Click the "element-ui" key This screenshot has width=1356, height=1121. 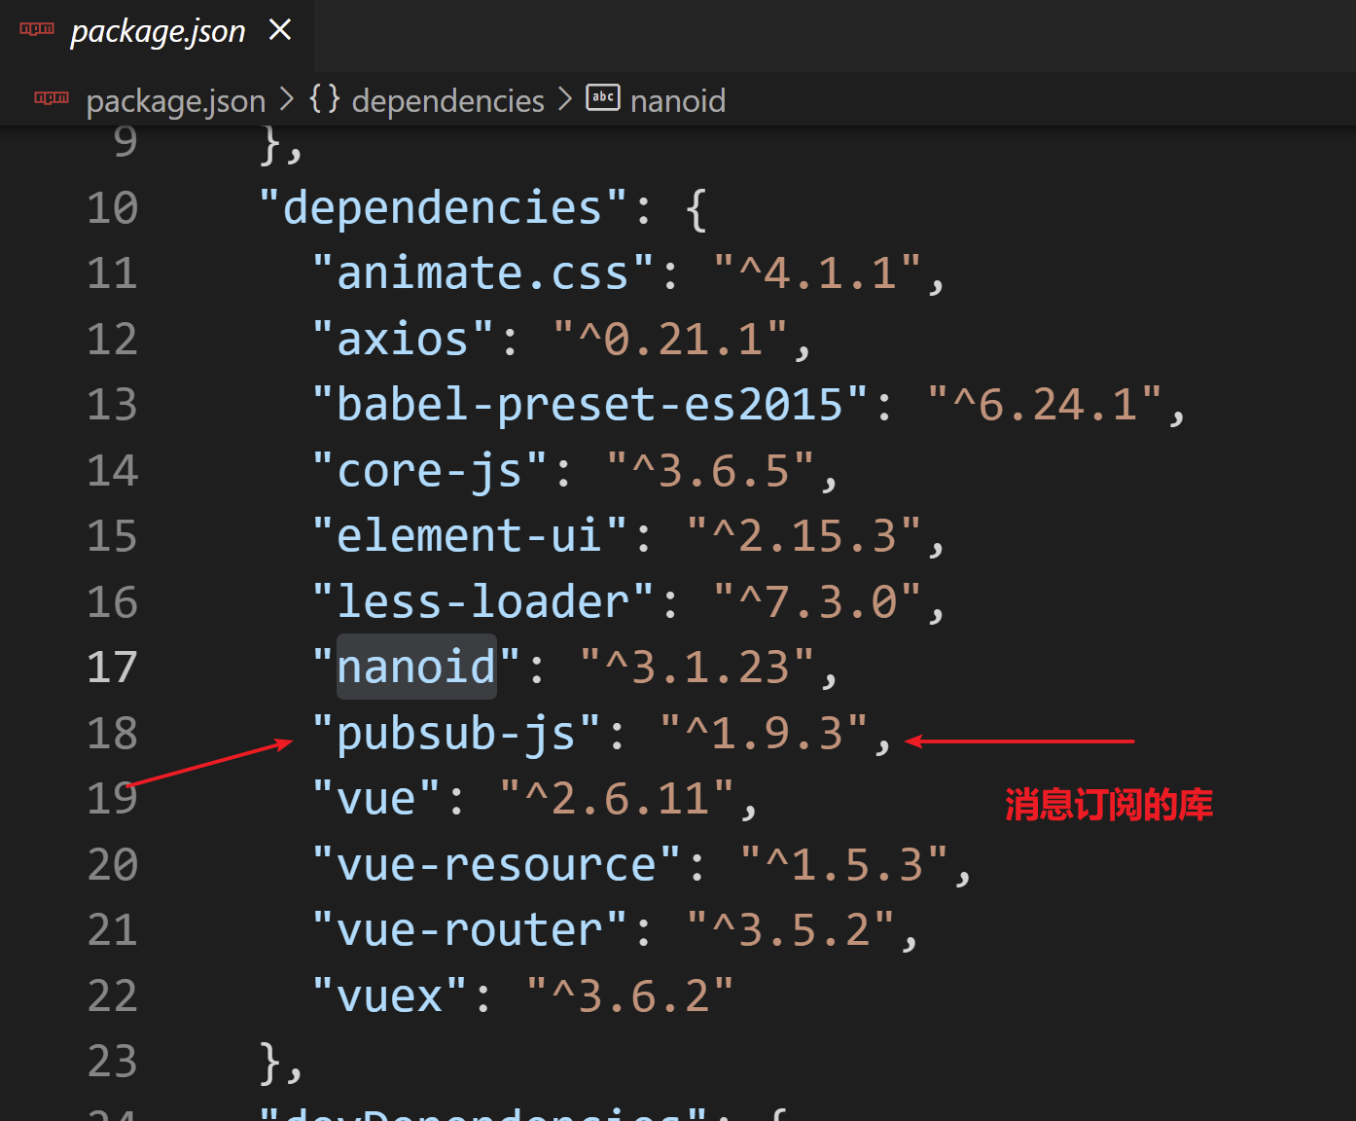tap(469, 536)
